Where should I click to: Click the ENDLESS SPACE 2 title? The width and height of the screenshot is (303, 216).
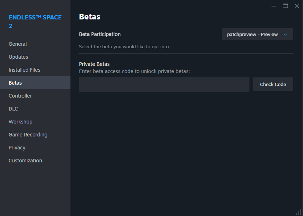click(x=35, y=21)
